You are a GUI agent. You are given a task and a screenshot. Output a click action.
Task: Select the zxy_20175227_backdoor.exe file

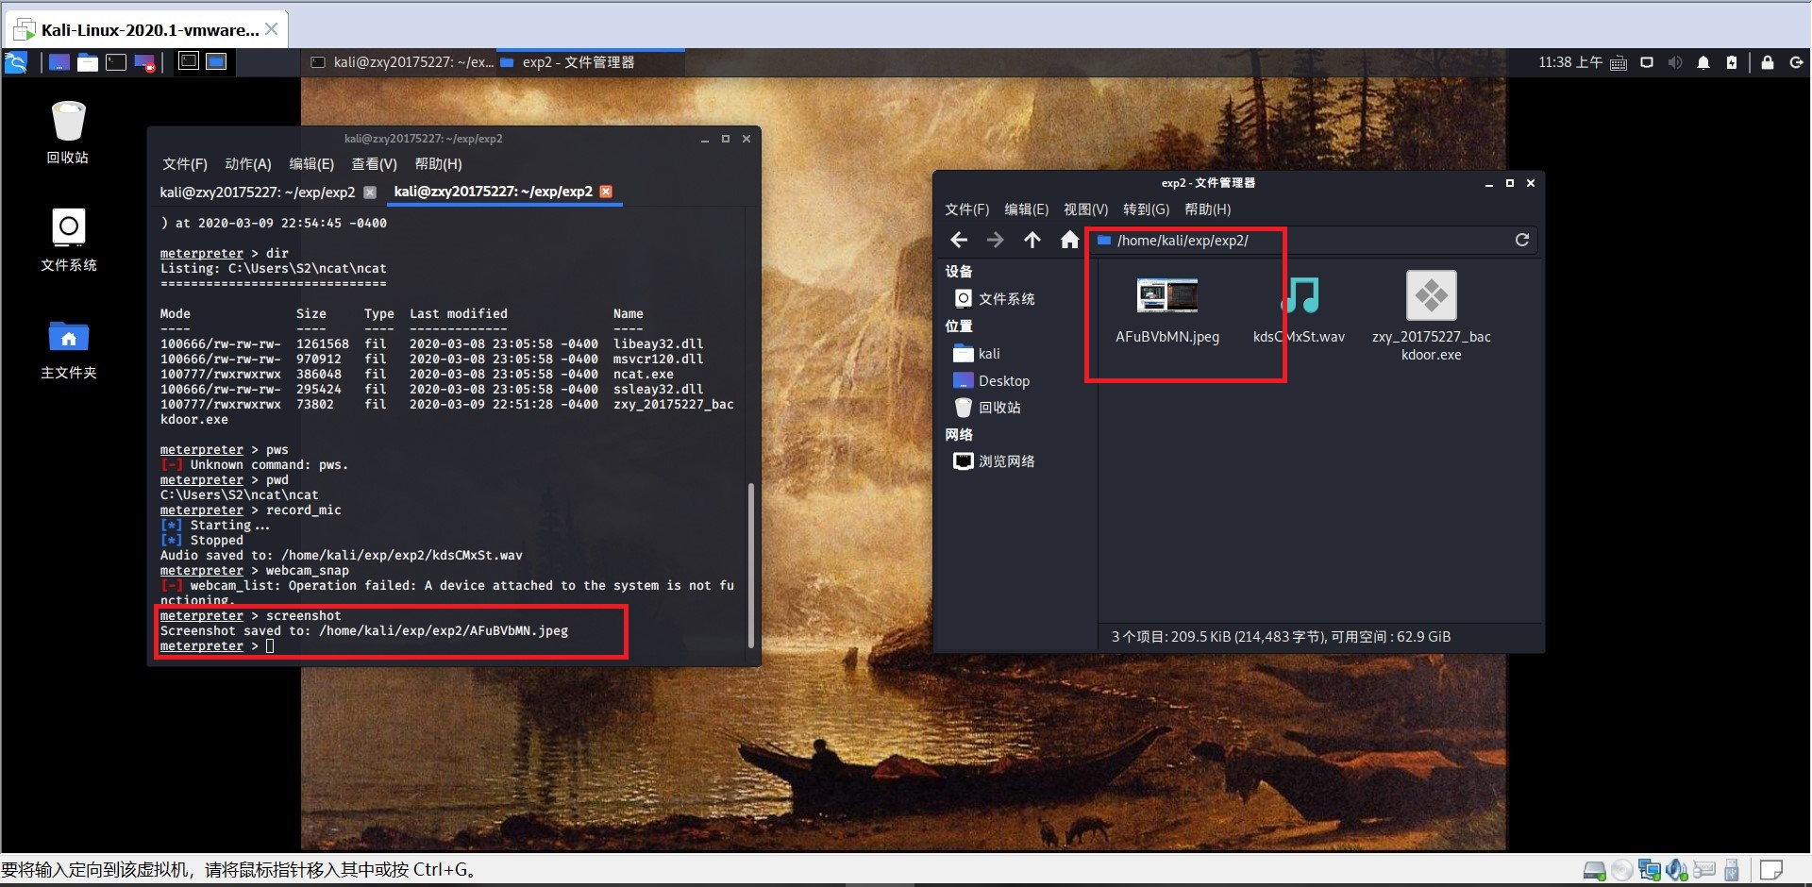coord(1432,316)
